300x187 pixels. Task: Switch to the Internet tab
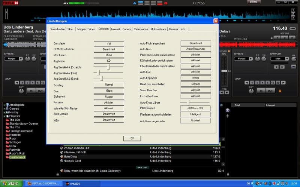(115, 29)
